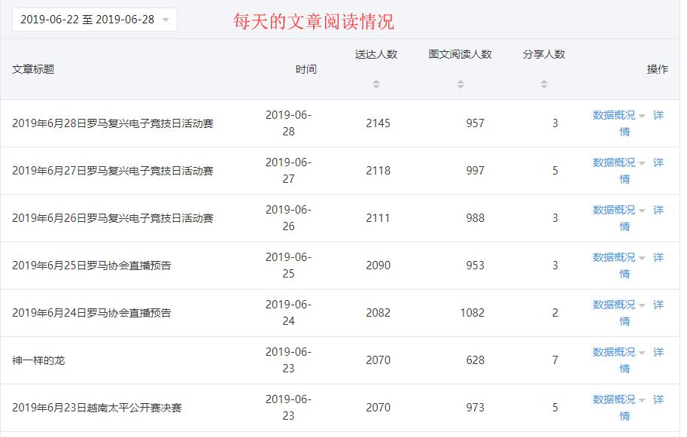Expand 数据概况 dropdown for 2019-06-27 article

click(x=619, y=162)
